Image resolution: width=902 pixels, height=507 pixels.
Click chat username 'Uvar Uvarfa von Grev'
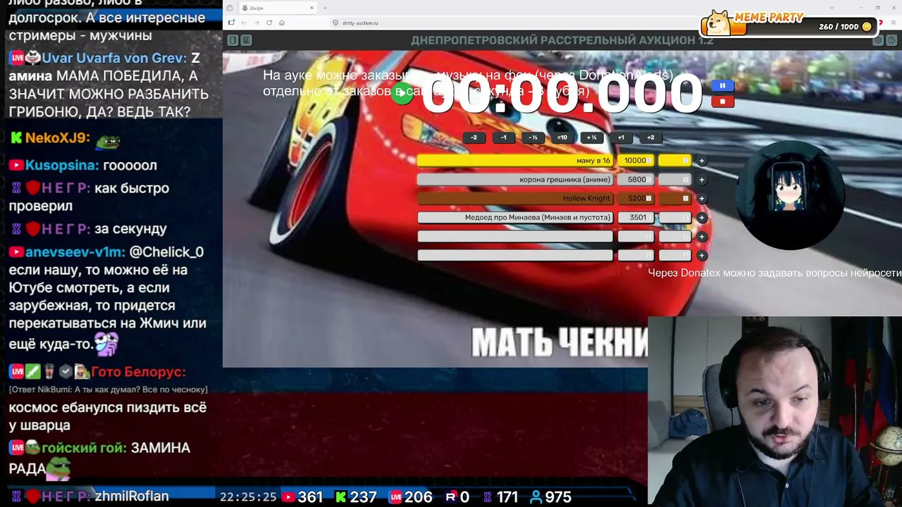tap(115, 58)
